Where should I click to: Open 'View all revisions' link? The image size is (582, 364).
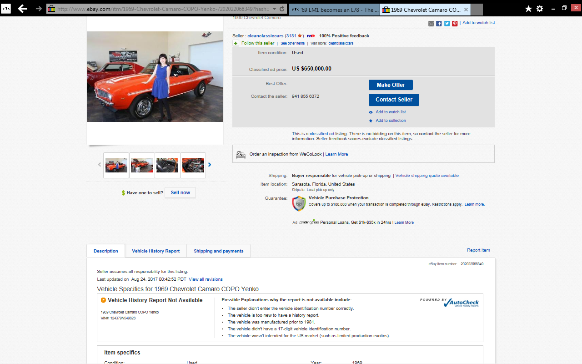click(206, 279)
